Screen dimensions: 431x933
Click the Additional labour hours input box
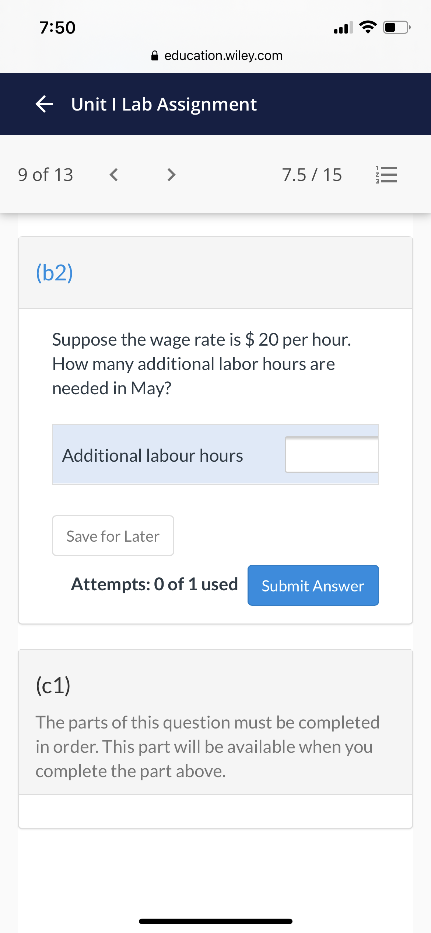(331, 455)
